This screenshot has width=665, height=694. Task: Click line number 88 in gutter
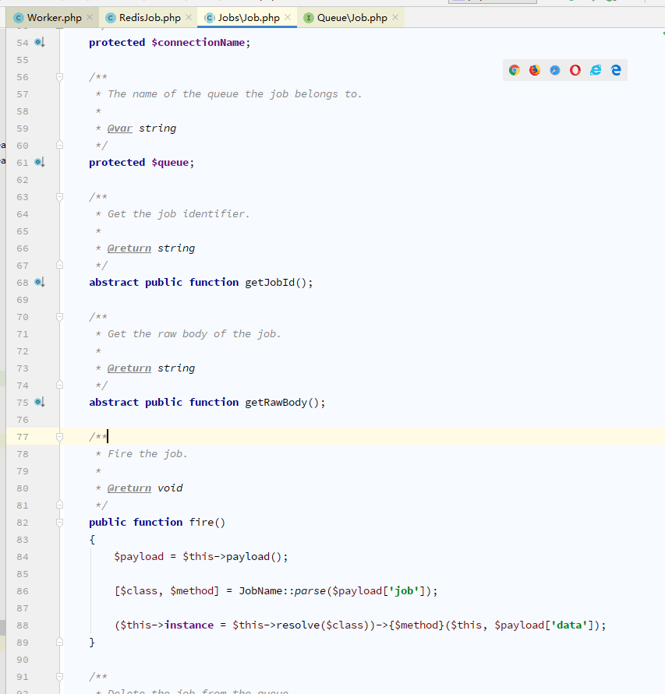point(23,625)
